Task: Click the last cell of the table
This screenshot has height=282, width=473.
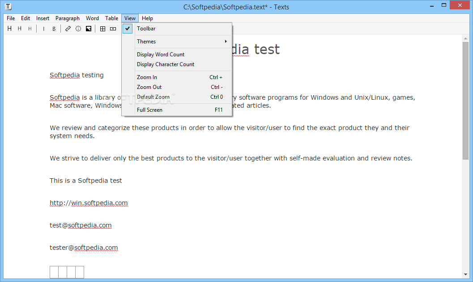Action: click(80, 272)
